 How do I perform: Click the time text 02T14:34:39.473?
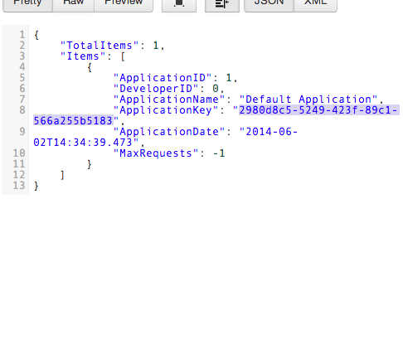pyautogui.click(x=83, y=143)
